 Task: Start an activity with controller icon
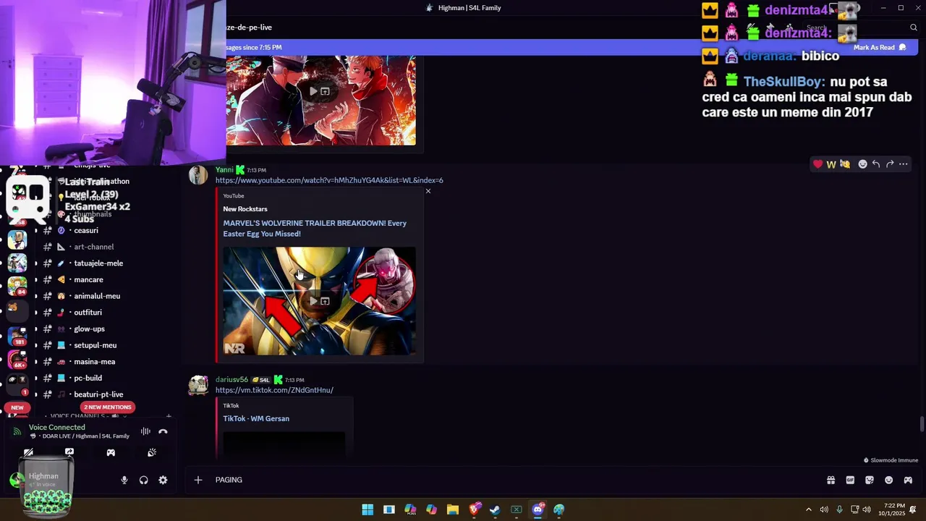point(111,452)
